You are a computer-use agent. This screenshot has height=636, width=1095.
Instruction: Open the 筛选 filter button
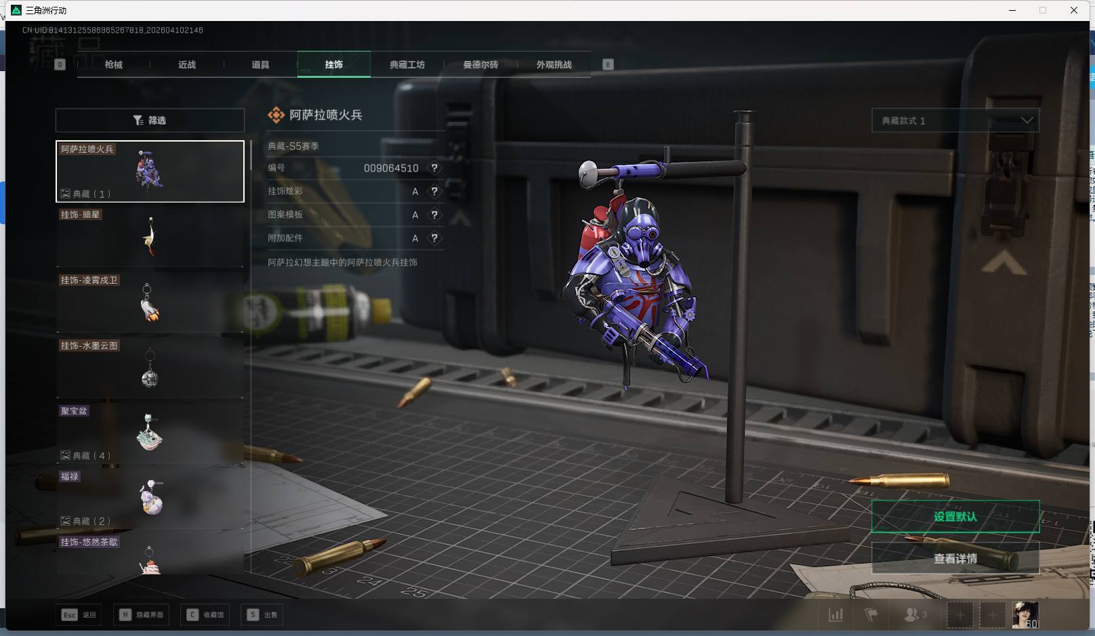coord(150,120)
